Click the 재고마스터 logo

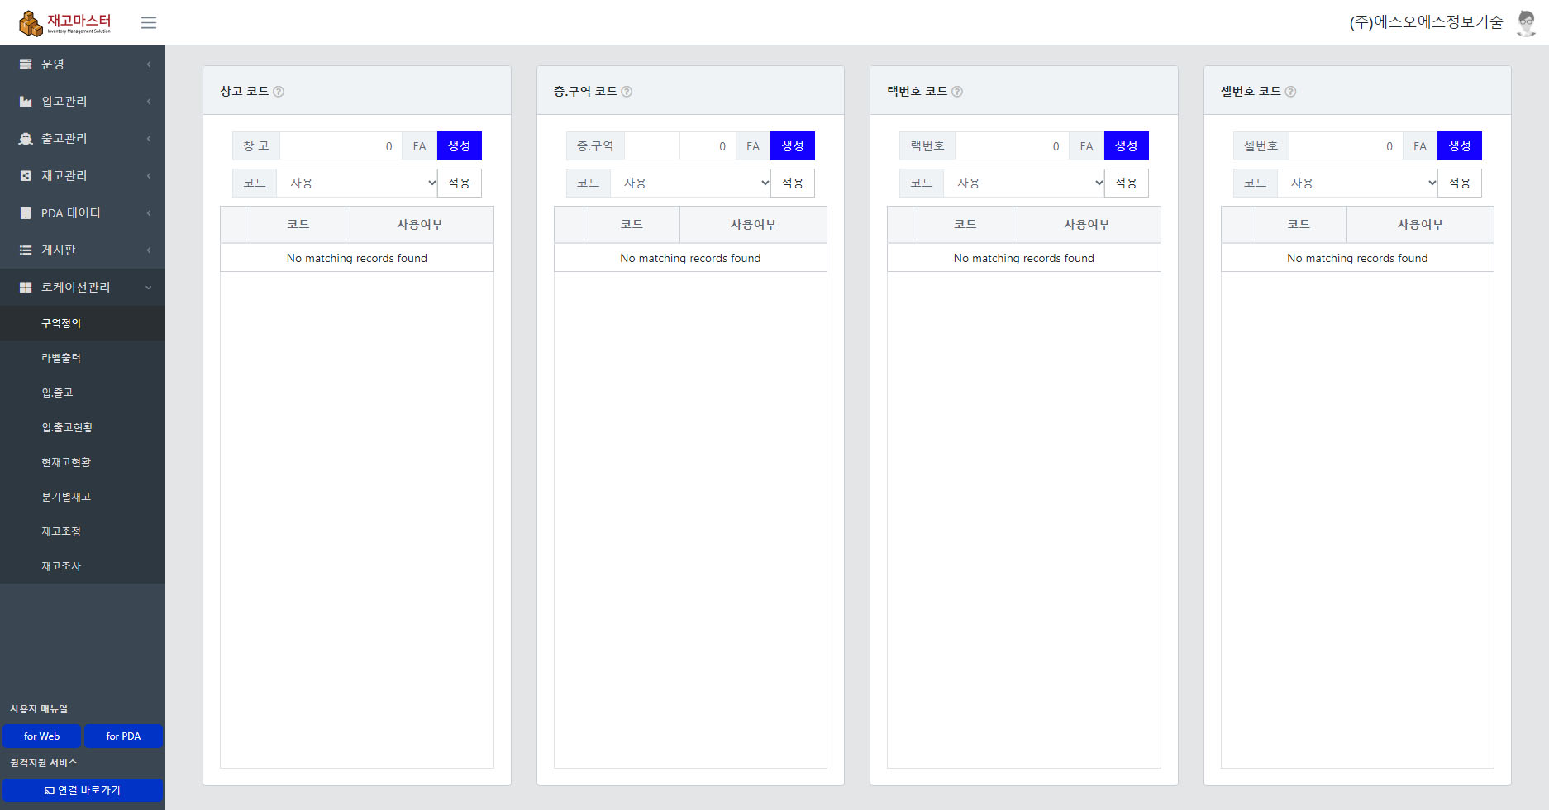[x=65, y=23]
